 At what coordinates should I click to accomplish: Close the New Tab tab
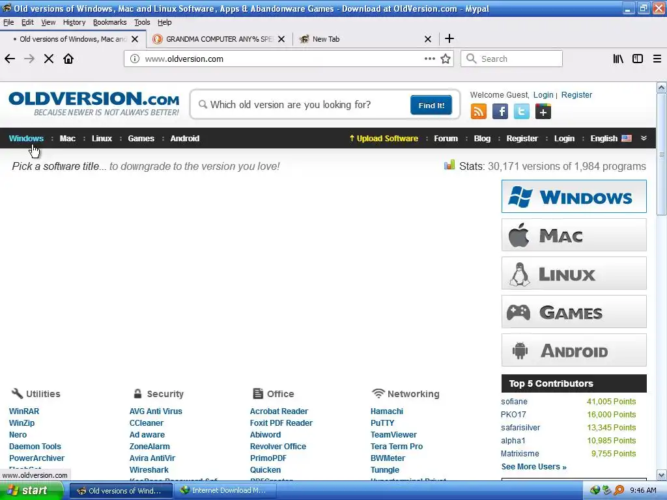click(x=428, y=39)
